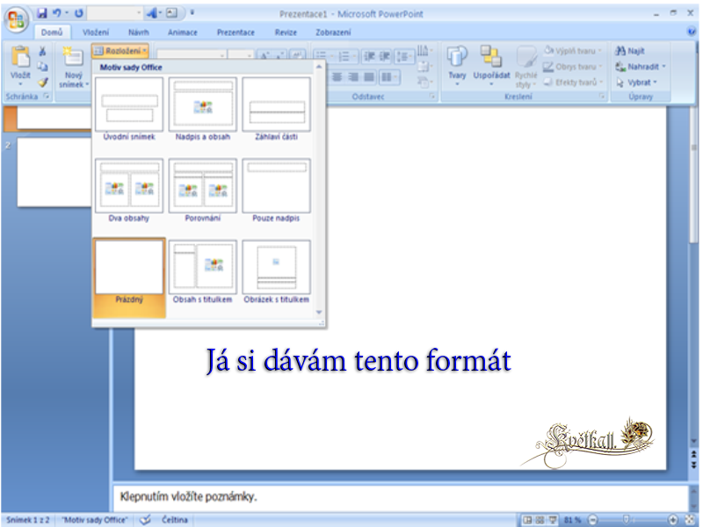Open the Kreslení group dialog launcher

[602, 97]
